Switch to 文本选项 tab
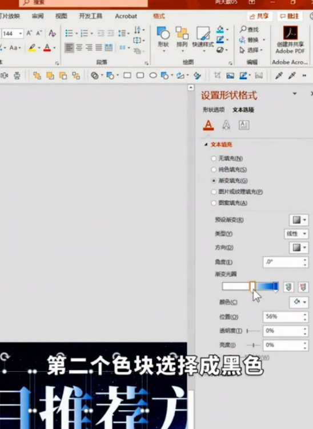The image size is (313, 429). point(243,110)
